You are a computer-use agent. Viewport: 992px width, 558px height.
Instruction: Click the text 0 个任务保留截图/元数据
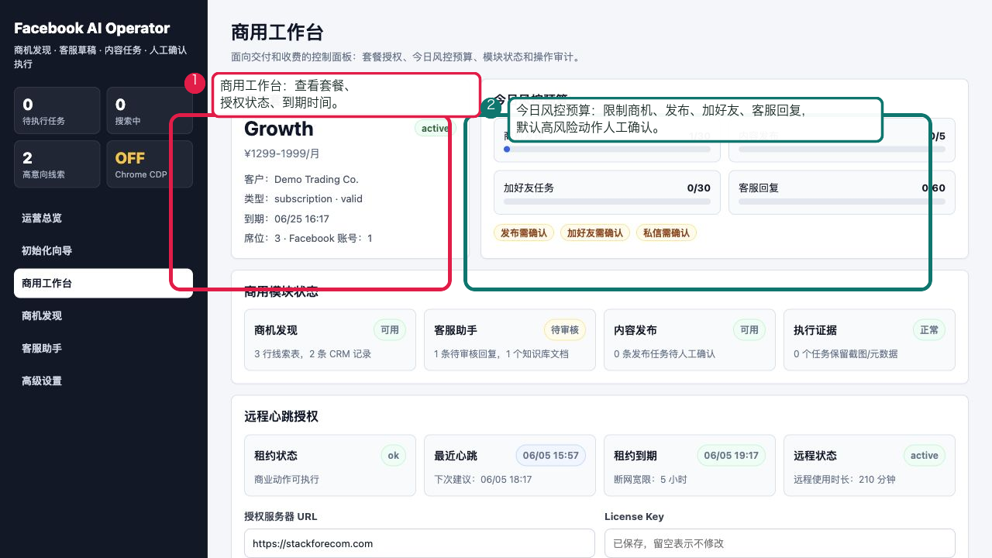846,354
